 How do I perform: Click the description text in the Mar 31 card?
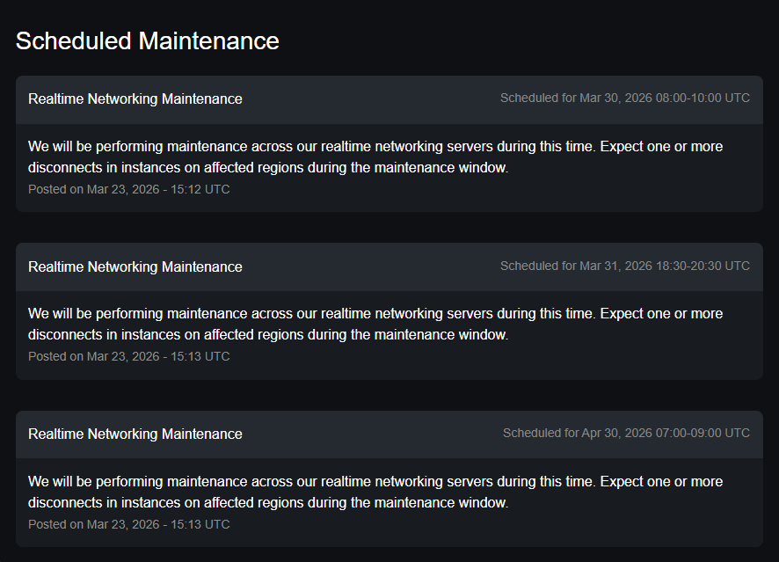[x=375, y=324]
